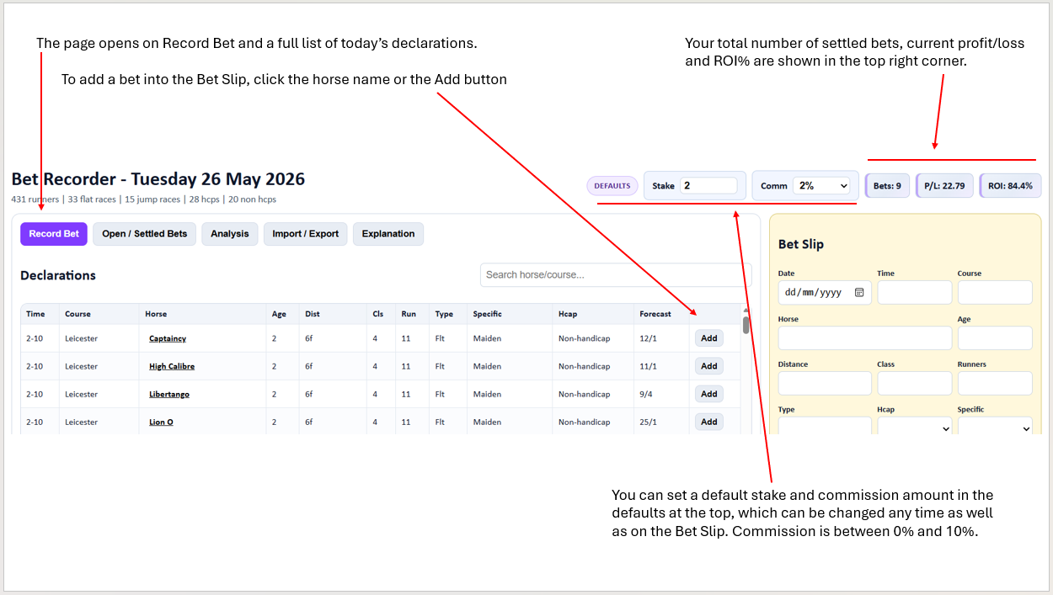Open the calendar picker in Date field
The image size is (1053, 595).
859,293
